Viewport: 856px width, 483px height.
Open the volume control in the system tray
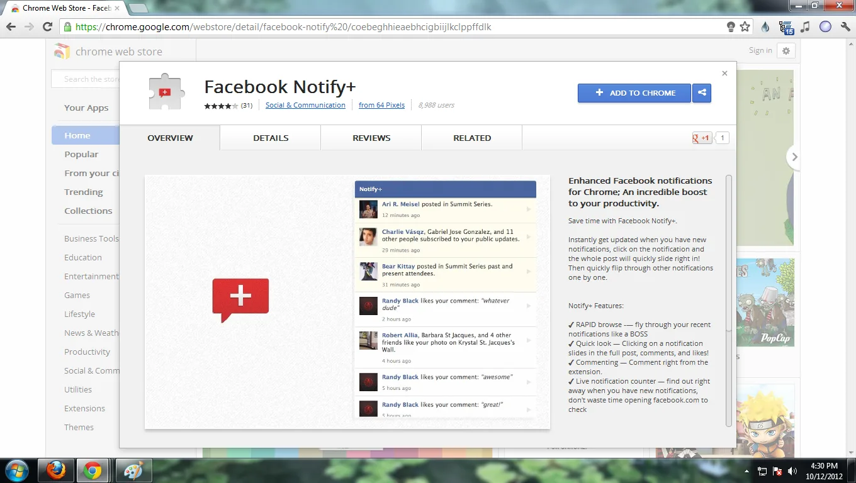click(x=792, y=470)
